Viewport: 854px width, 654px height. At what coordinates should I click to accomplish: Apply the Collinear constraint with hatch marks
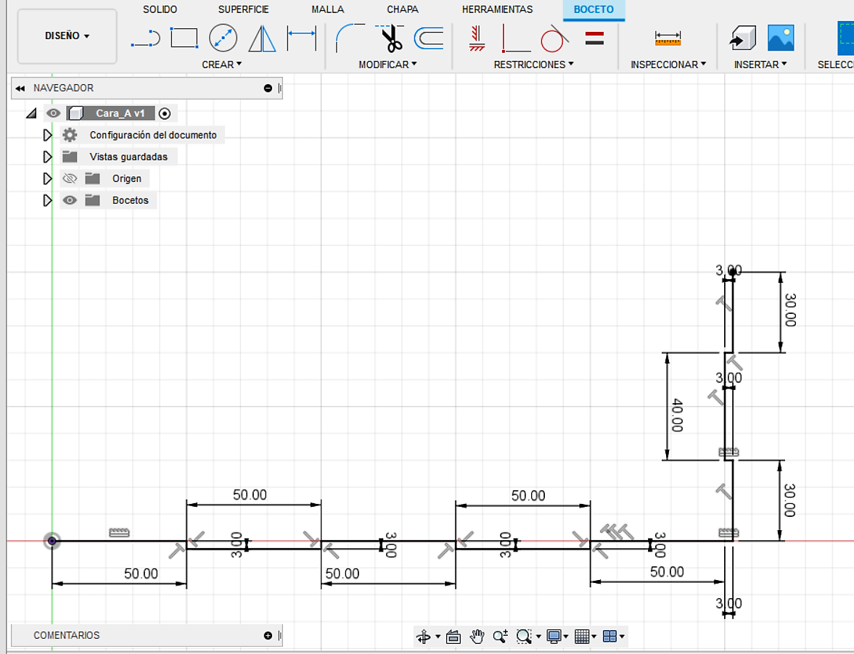[x=477, y=38]
